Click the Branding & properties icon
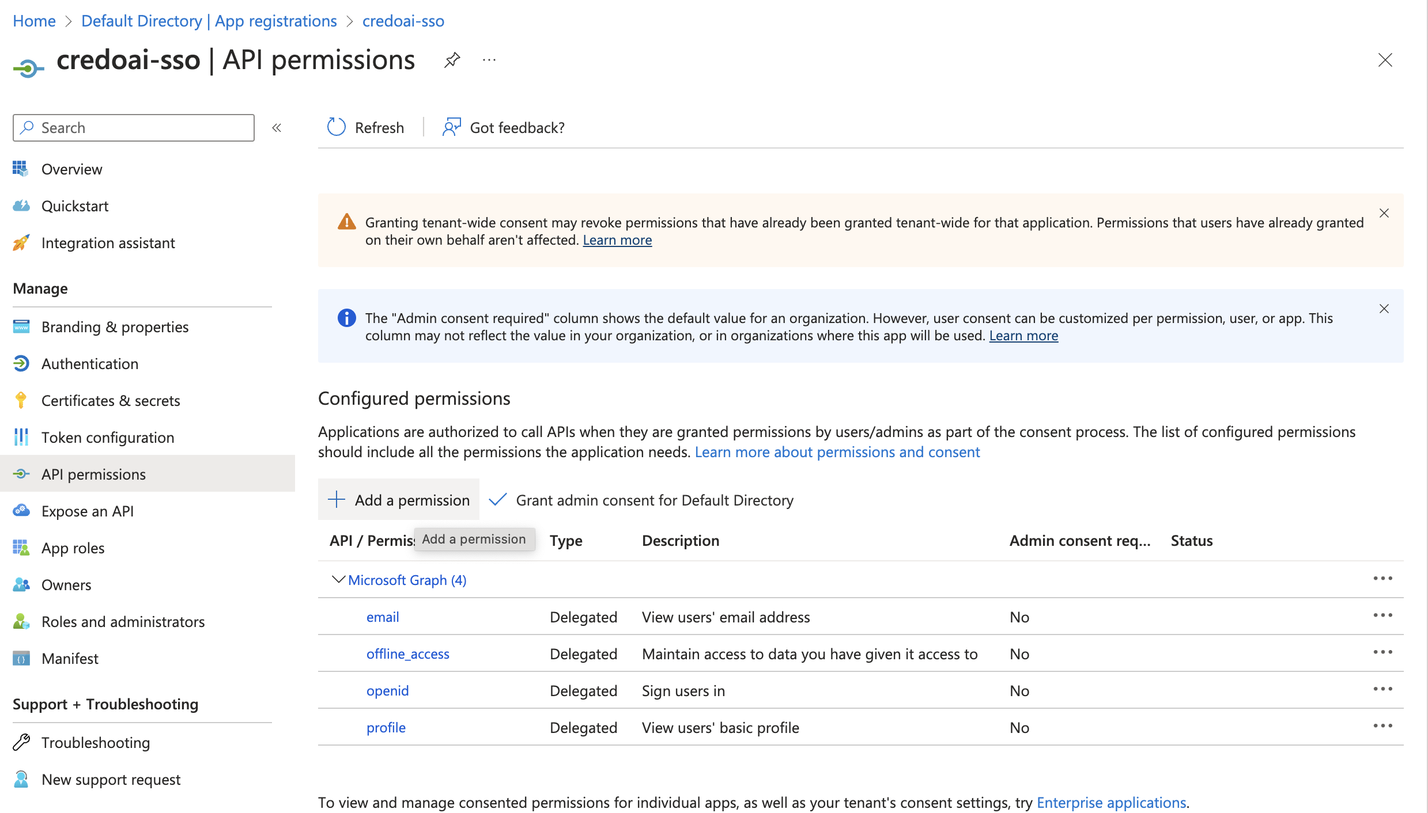1428x813 pixels. click(x=21, y=326)
